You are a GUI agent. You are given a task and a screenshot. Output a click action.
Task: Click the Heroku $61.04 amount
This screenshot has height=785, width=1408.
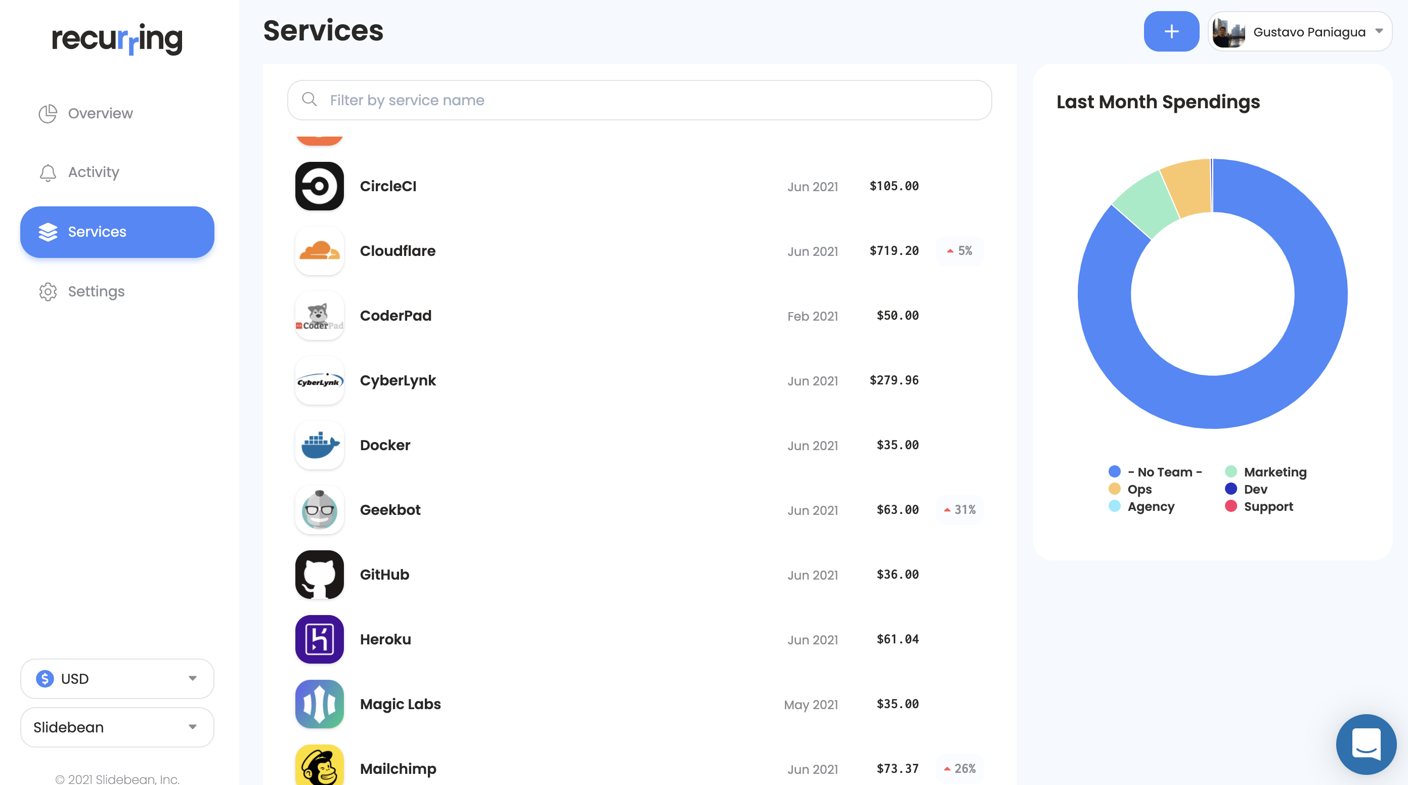click(x=898, y=640)
